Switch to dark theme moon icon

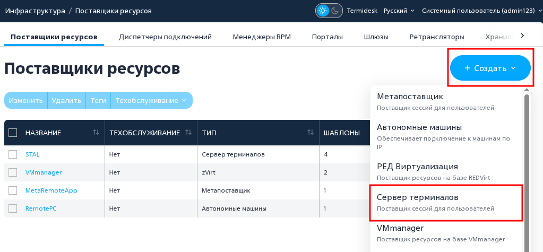point(335,11)
